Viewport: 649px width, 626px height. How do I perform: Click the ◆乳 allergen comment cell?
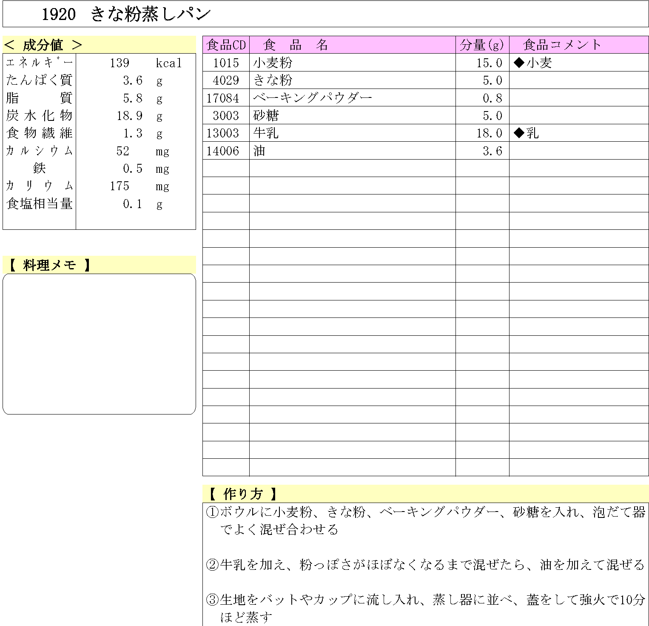click(527, 133)
